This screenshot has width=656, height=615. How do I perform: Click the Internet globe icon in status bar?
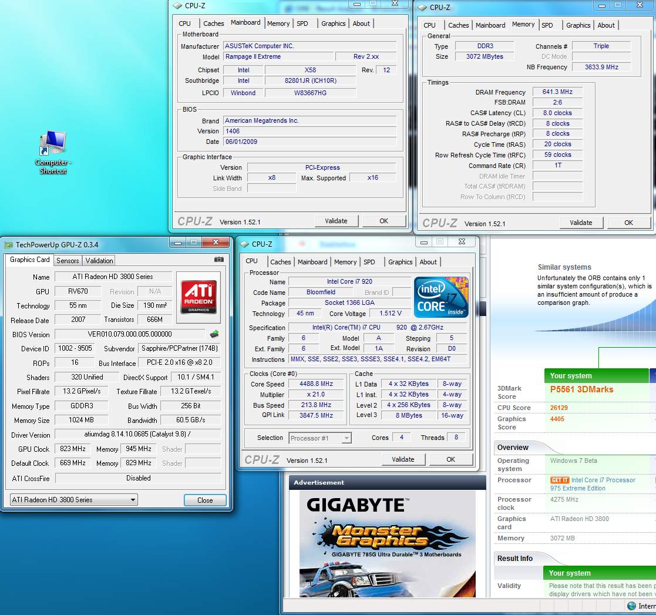pyautogui.click(x=631, y=606)
